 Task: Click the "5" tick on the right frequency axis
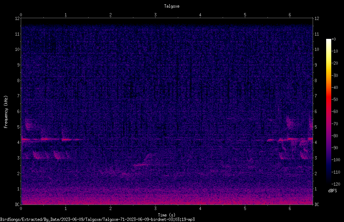pos(316,127)
